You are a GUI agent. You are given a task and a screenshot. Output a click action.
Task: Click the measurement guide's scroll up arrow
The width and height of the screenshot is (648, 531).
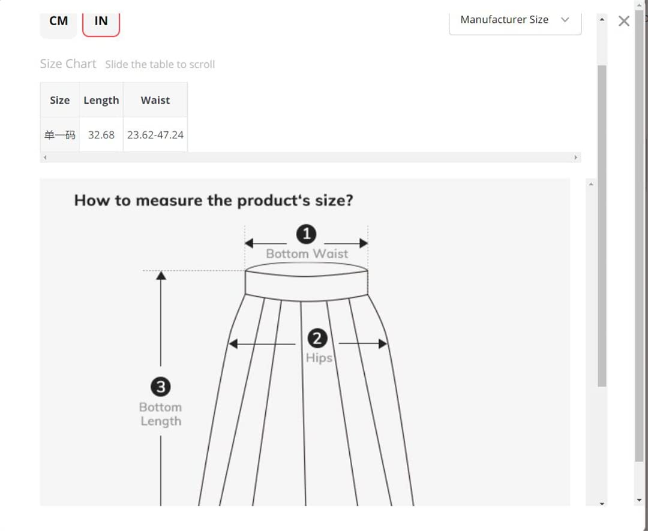591,184
